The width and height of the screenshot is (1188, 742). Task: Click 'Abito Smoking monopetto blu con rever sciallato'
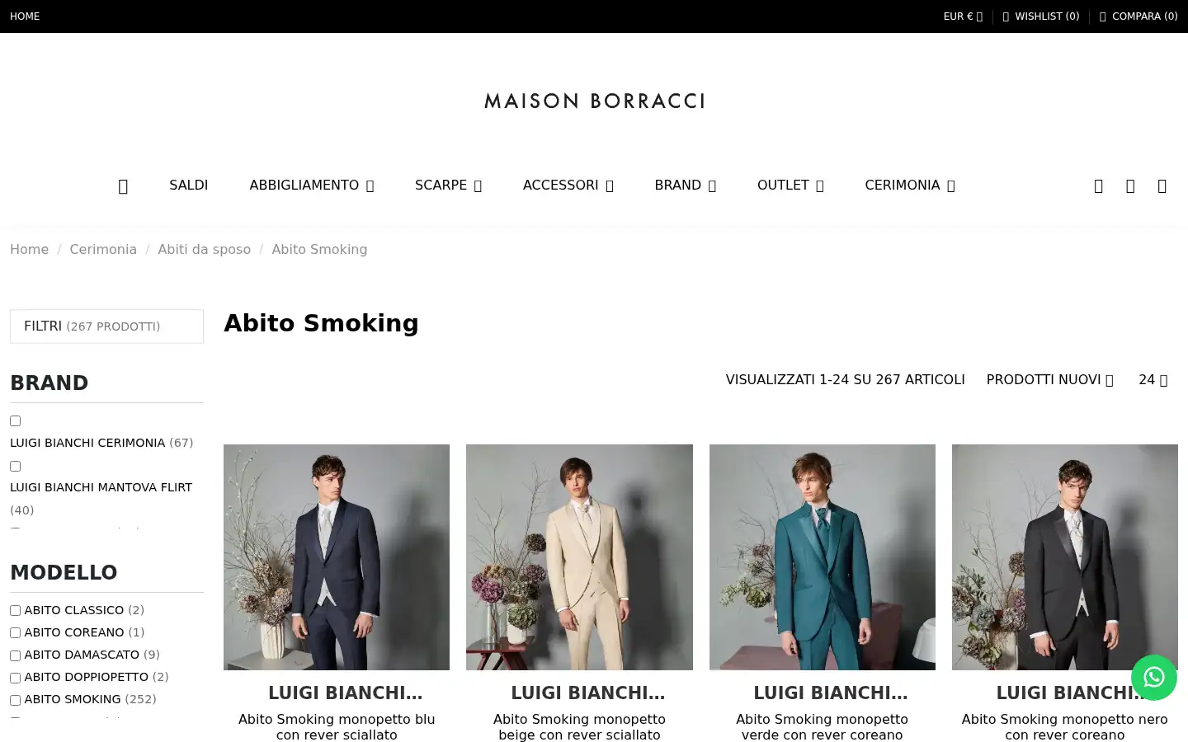(x=337, y=727)
